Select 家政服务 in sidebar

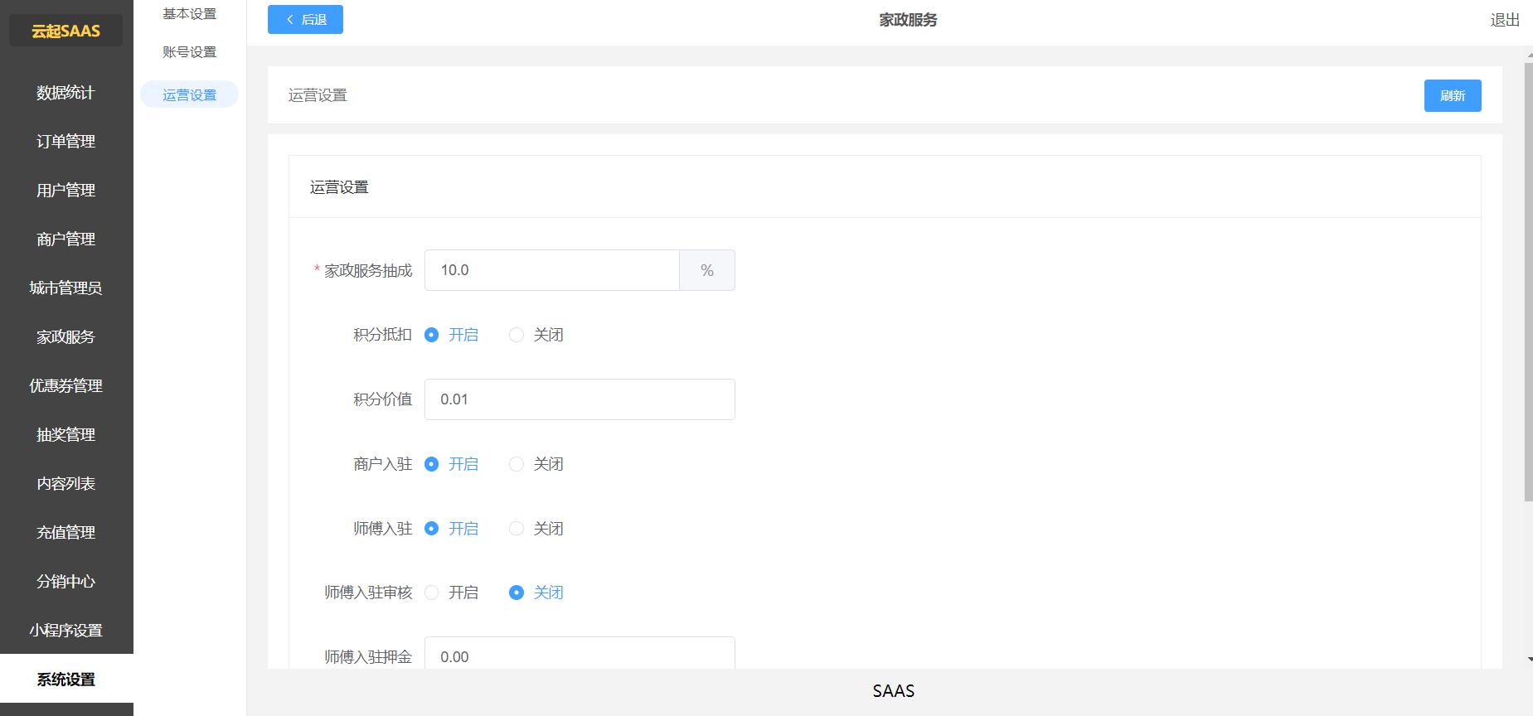pyautogui.click(x=66, y=337)
